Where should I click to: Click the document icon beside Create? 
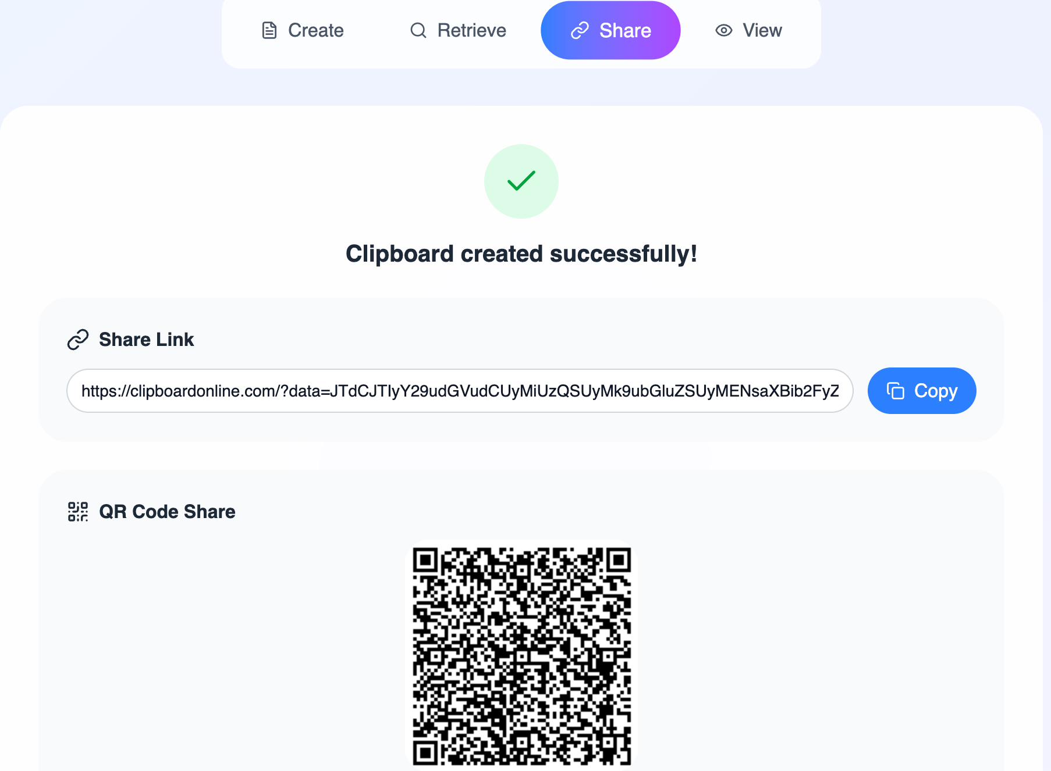269,30
